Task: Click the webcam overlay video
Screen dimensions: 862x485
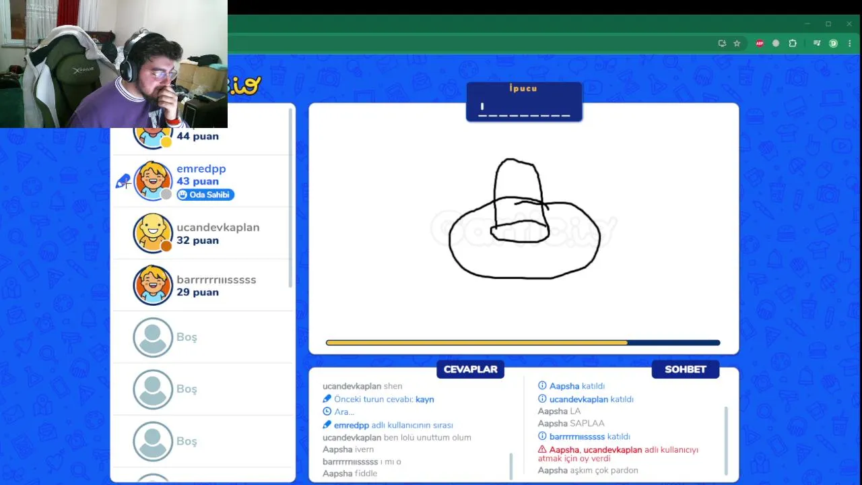Action: click(114, 64)
